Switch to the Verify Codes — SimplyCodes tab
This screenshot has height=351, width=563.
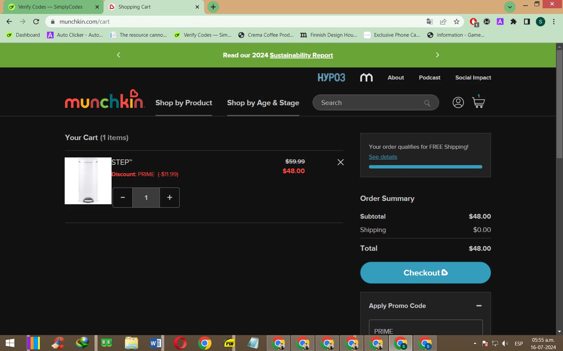point(50,7)
